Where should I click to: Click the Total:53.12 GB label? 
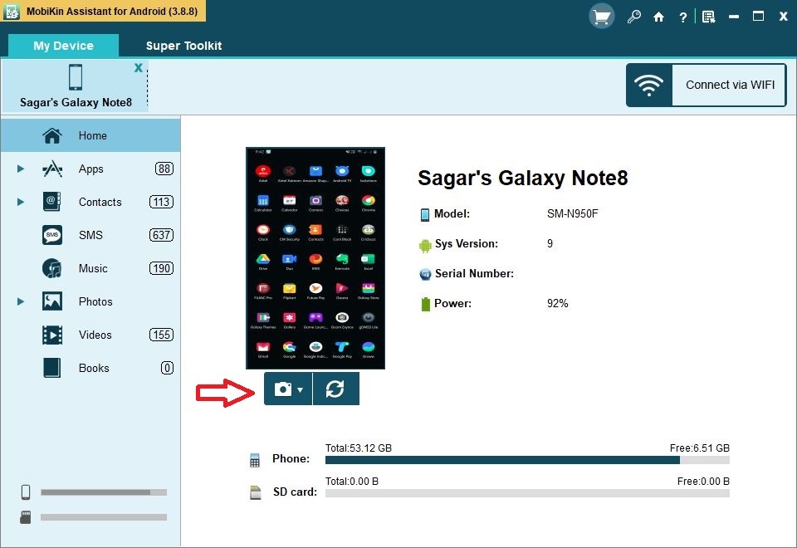click(x=359, y=448)
